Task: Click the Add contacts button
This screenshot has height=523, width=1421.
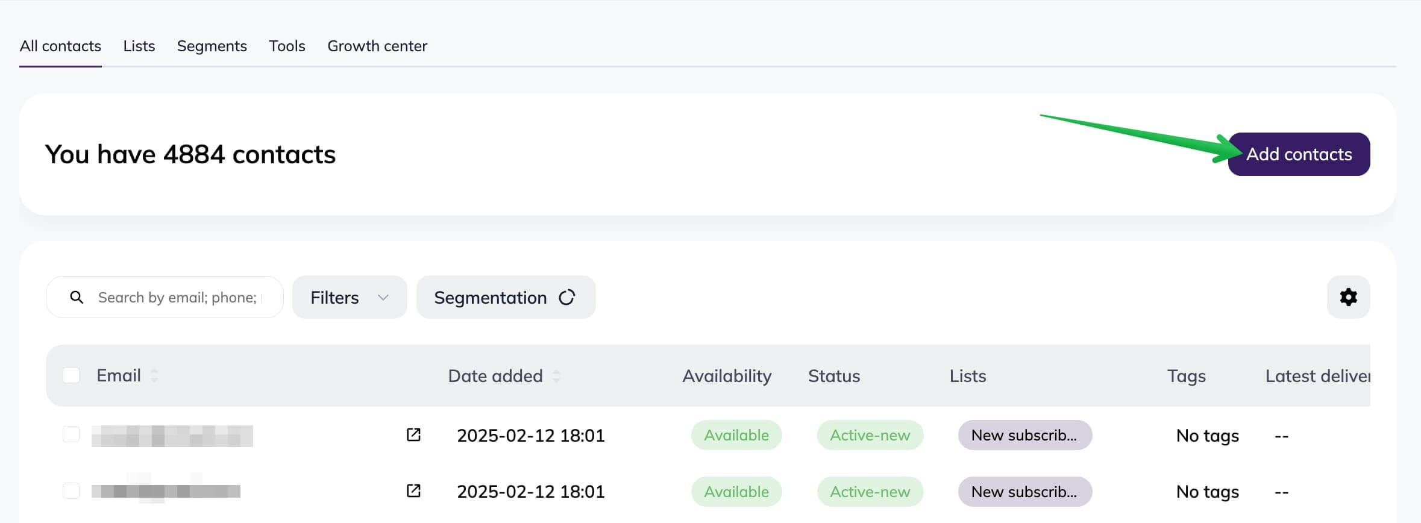Action: [x=1299, y=154]
